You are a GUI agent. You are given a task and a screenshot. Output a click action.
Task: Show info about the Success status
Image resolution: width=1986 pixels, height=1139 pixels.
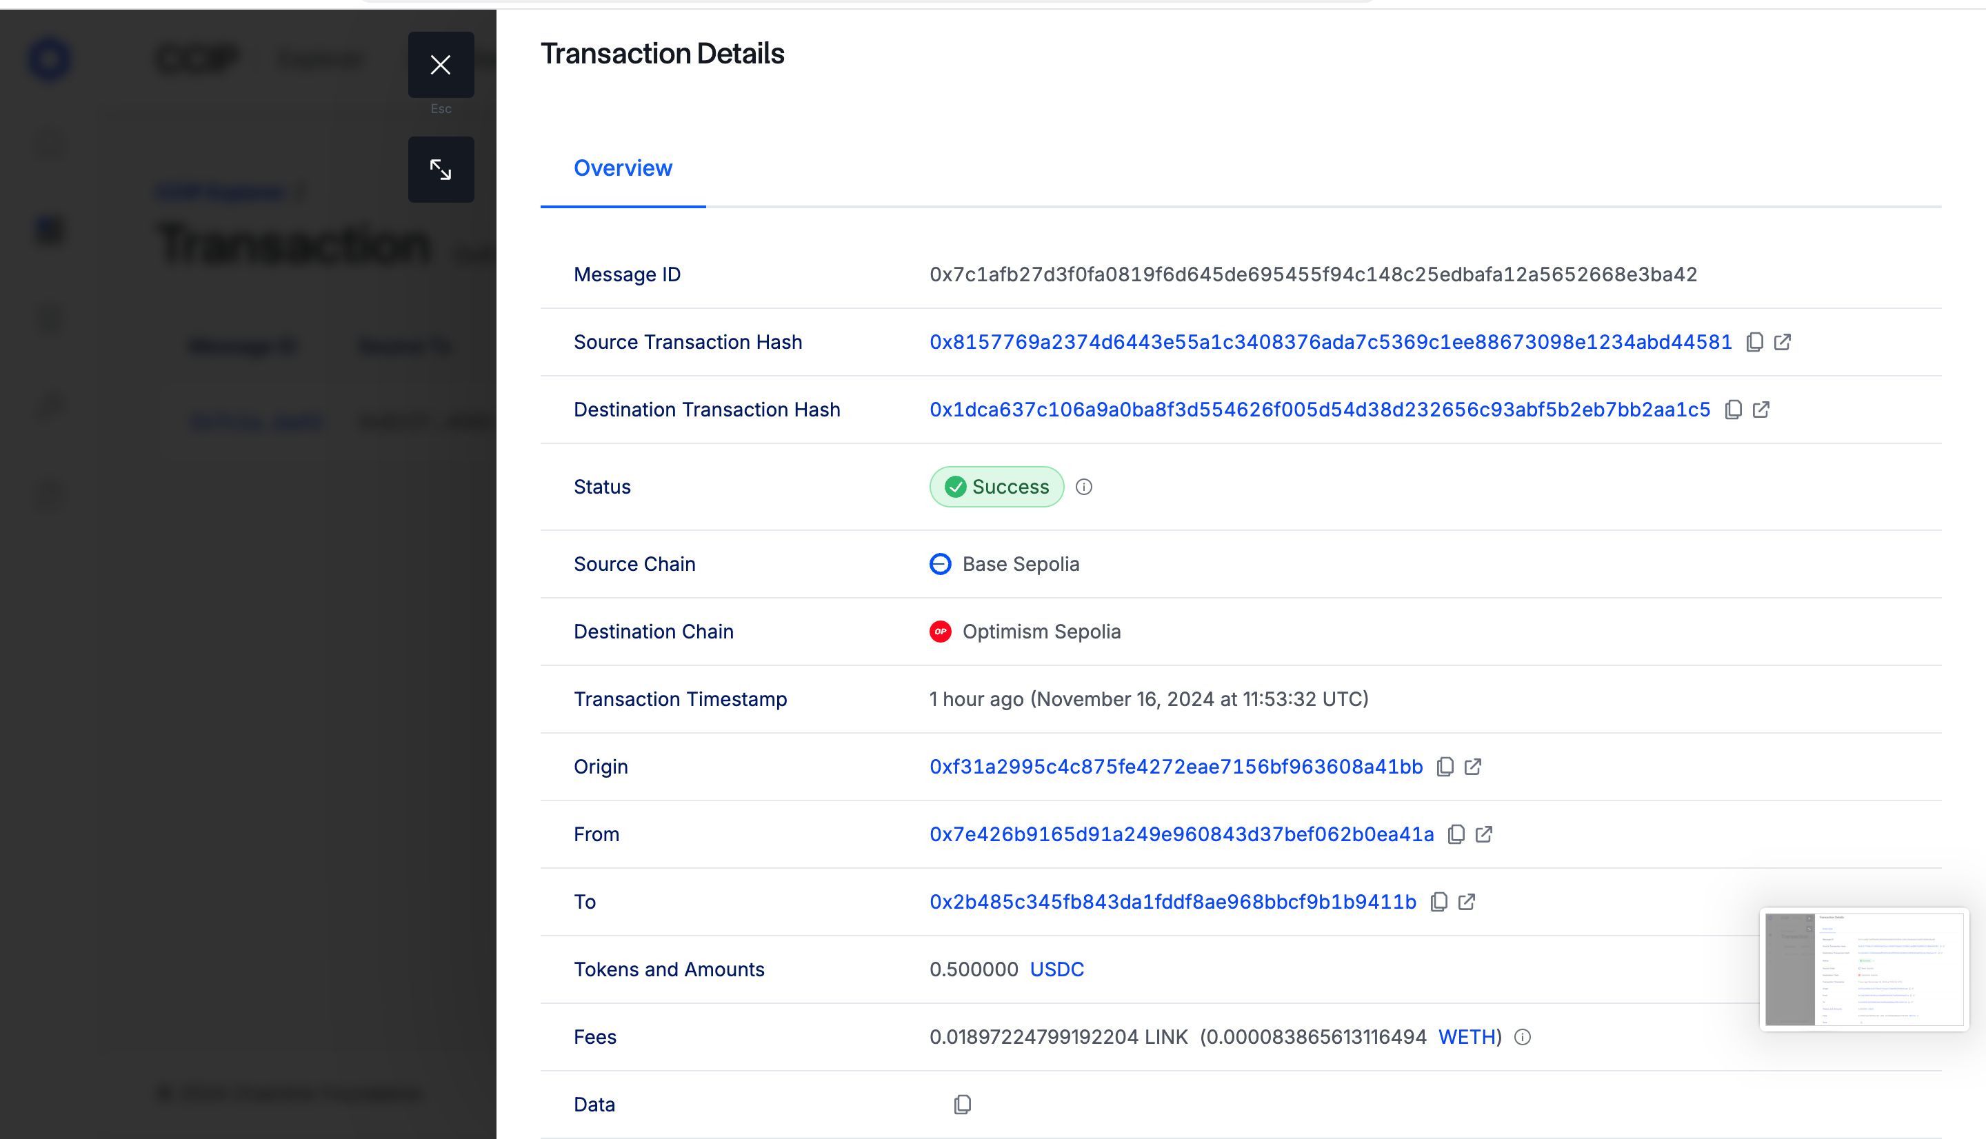(x=1083, y=487)
